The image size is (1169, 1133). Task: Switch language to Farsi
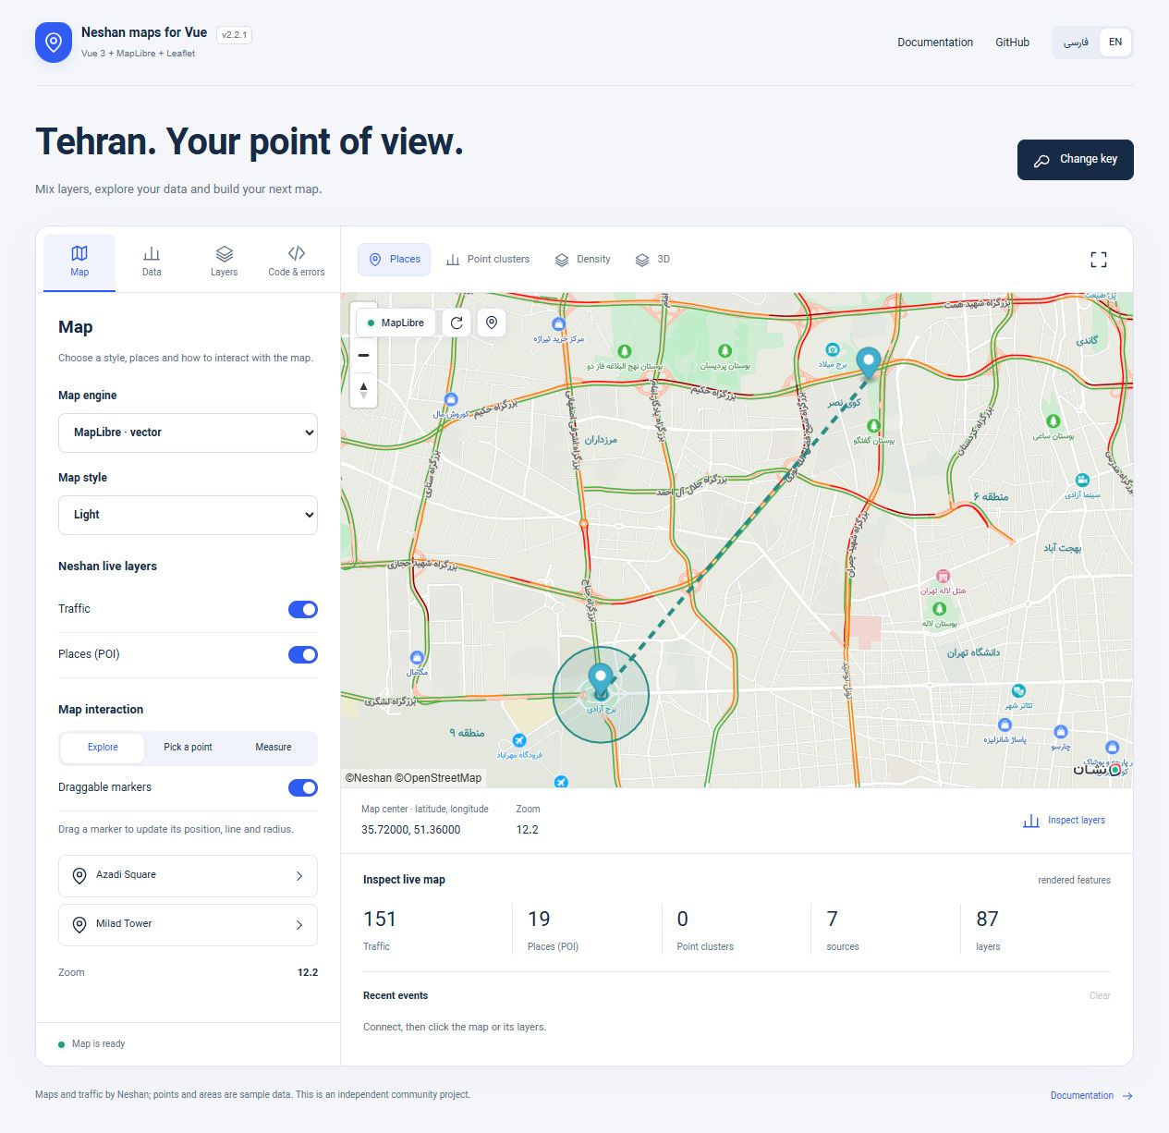1076,43
